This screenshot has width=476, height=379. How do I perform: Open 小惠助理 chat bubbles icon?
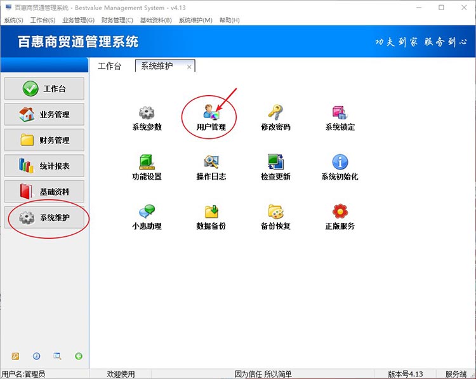click(x=147, y=211)
